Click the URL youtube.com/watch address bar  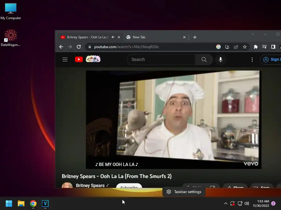[126, 47]
